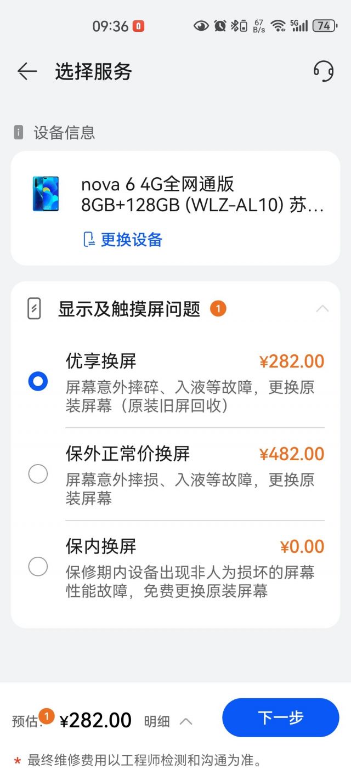Screen dimensions: 351x780
Task: Tap the 显示及触摸屏问题 section header
Action: point(129,309)
